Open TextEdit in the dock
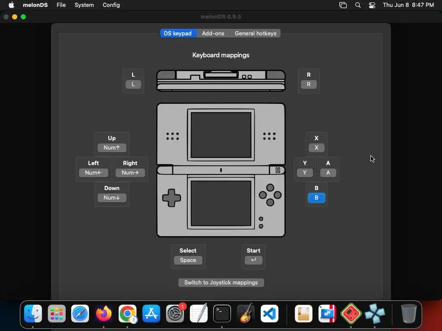 click(x=199, y=313)
